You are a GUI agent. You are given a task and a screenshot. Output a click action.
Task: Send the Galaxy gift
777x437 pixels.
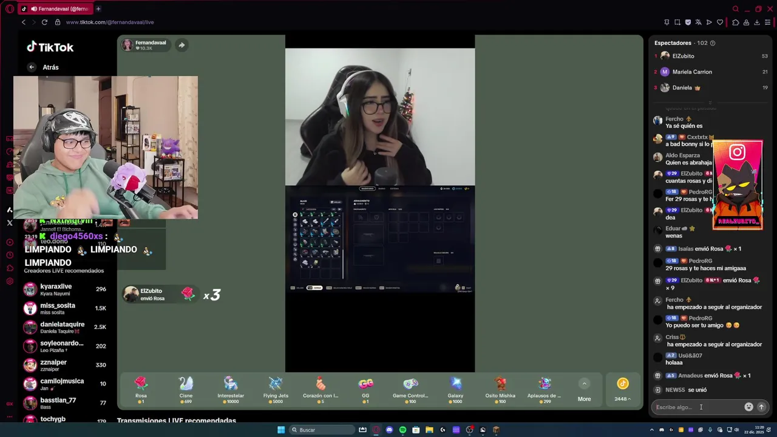tap(455, 390)
